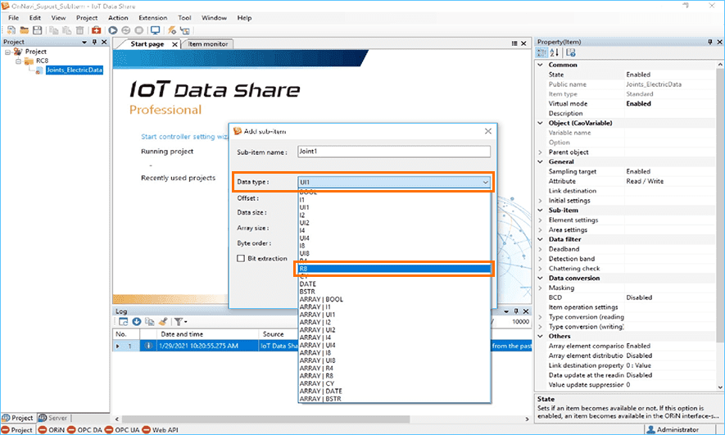Image resolution: width=725 pixels, height=435 pixels.
Task: Switch to the Item monitor tab
Action: tap(208, 44)
